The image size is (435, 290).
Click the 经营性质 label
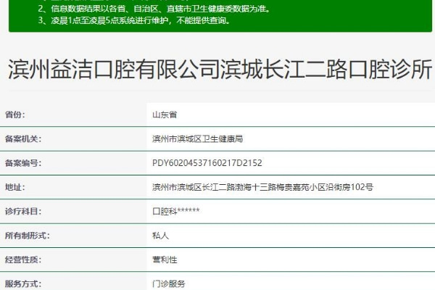click(x=23, y=260)
